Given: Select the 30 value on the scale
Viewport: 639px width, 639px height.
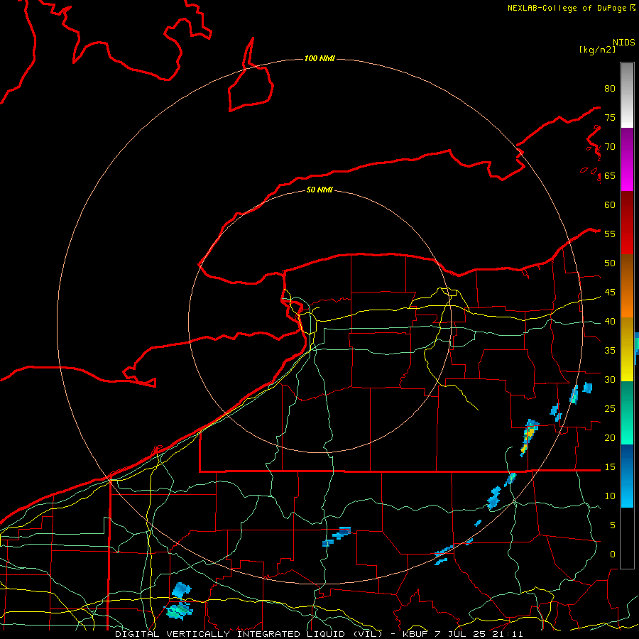Looking at the screenshot, I should [610, 380].
